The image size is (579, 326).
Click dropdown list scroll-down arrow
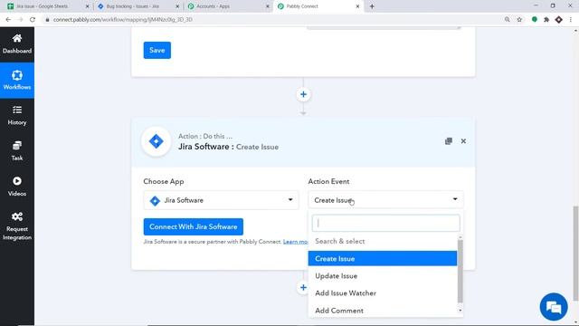coord(460,311)
